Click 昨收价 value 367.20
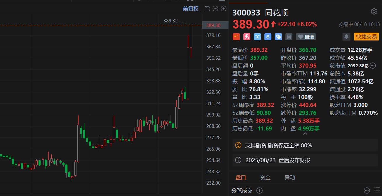The height and width of the screenshot is (196, 382). tap(308, 58)
